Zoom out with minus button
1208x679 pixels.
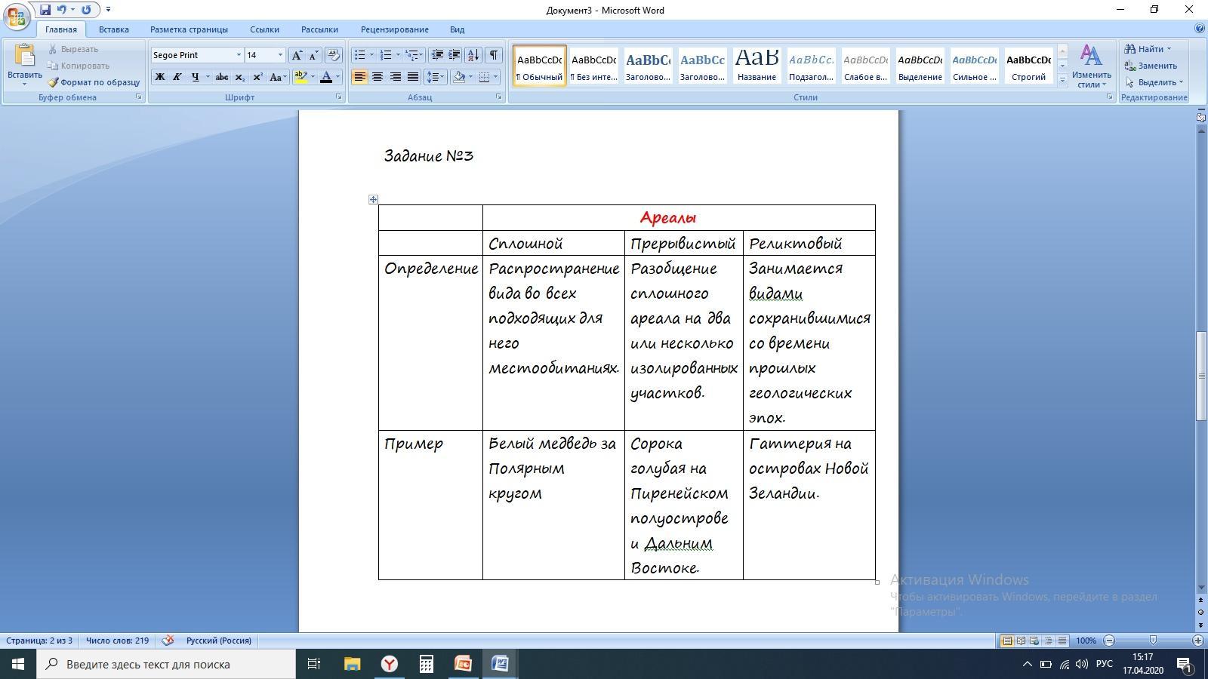click(1109, 641)
